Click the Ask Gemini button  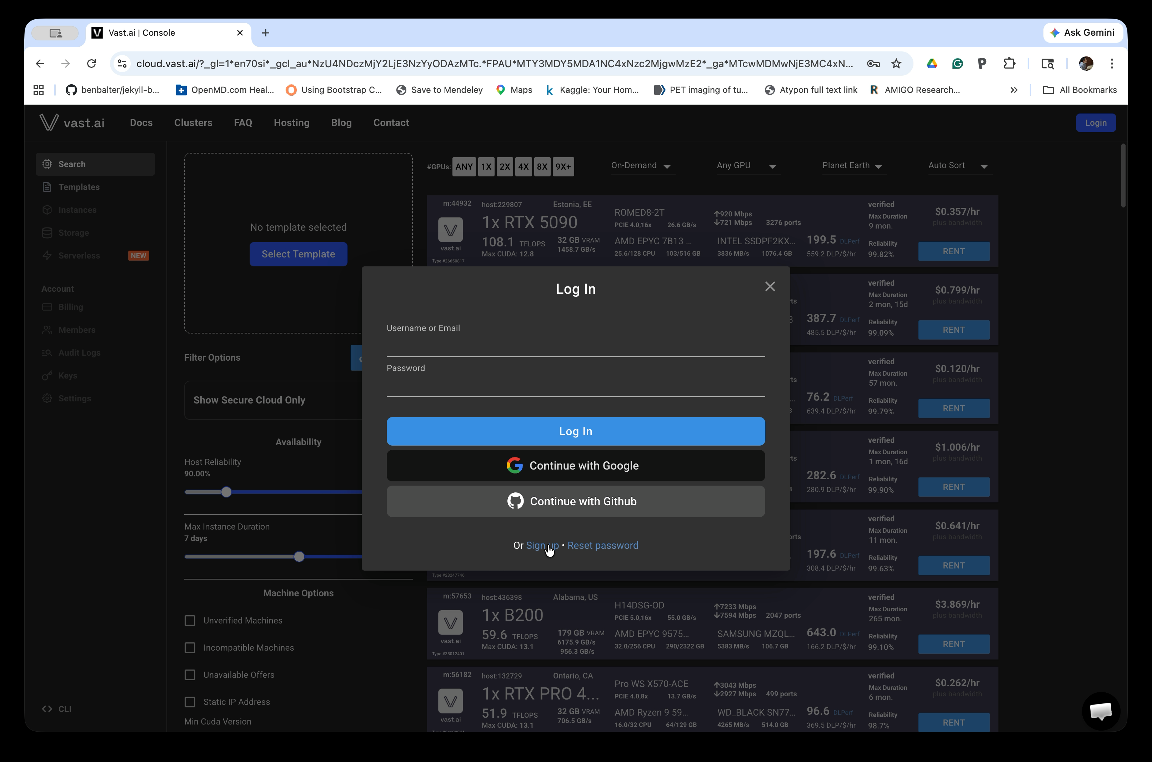pyautogui.click(x=1082, y=32)
